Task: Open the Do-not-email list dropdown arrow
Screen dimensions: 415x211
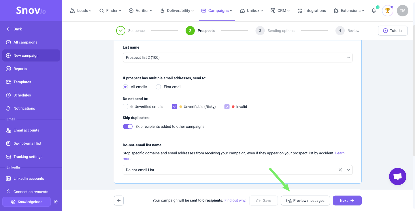Action: pyautogui.click(x=348, y=170)
